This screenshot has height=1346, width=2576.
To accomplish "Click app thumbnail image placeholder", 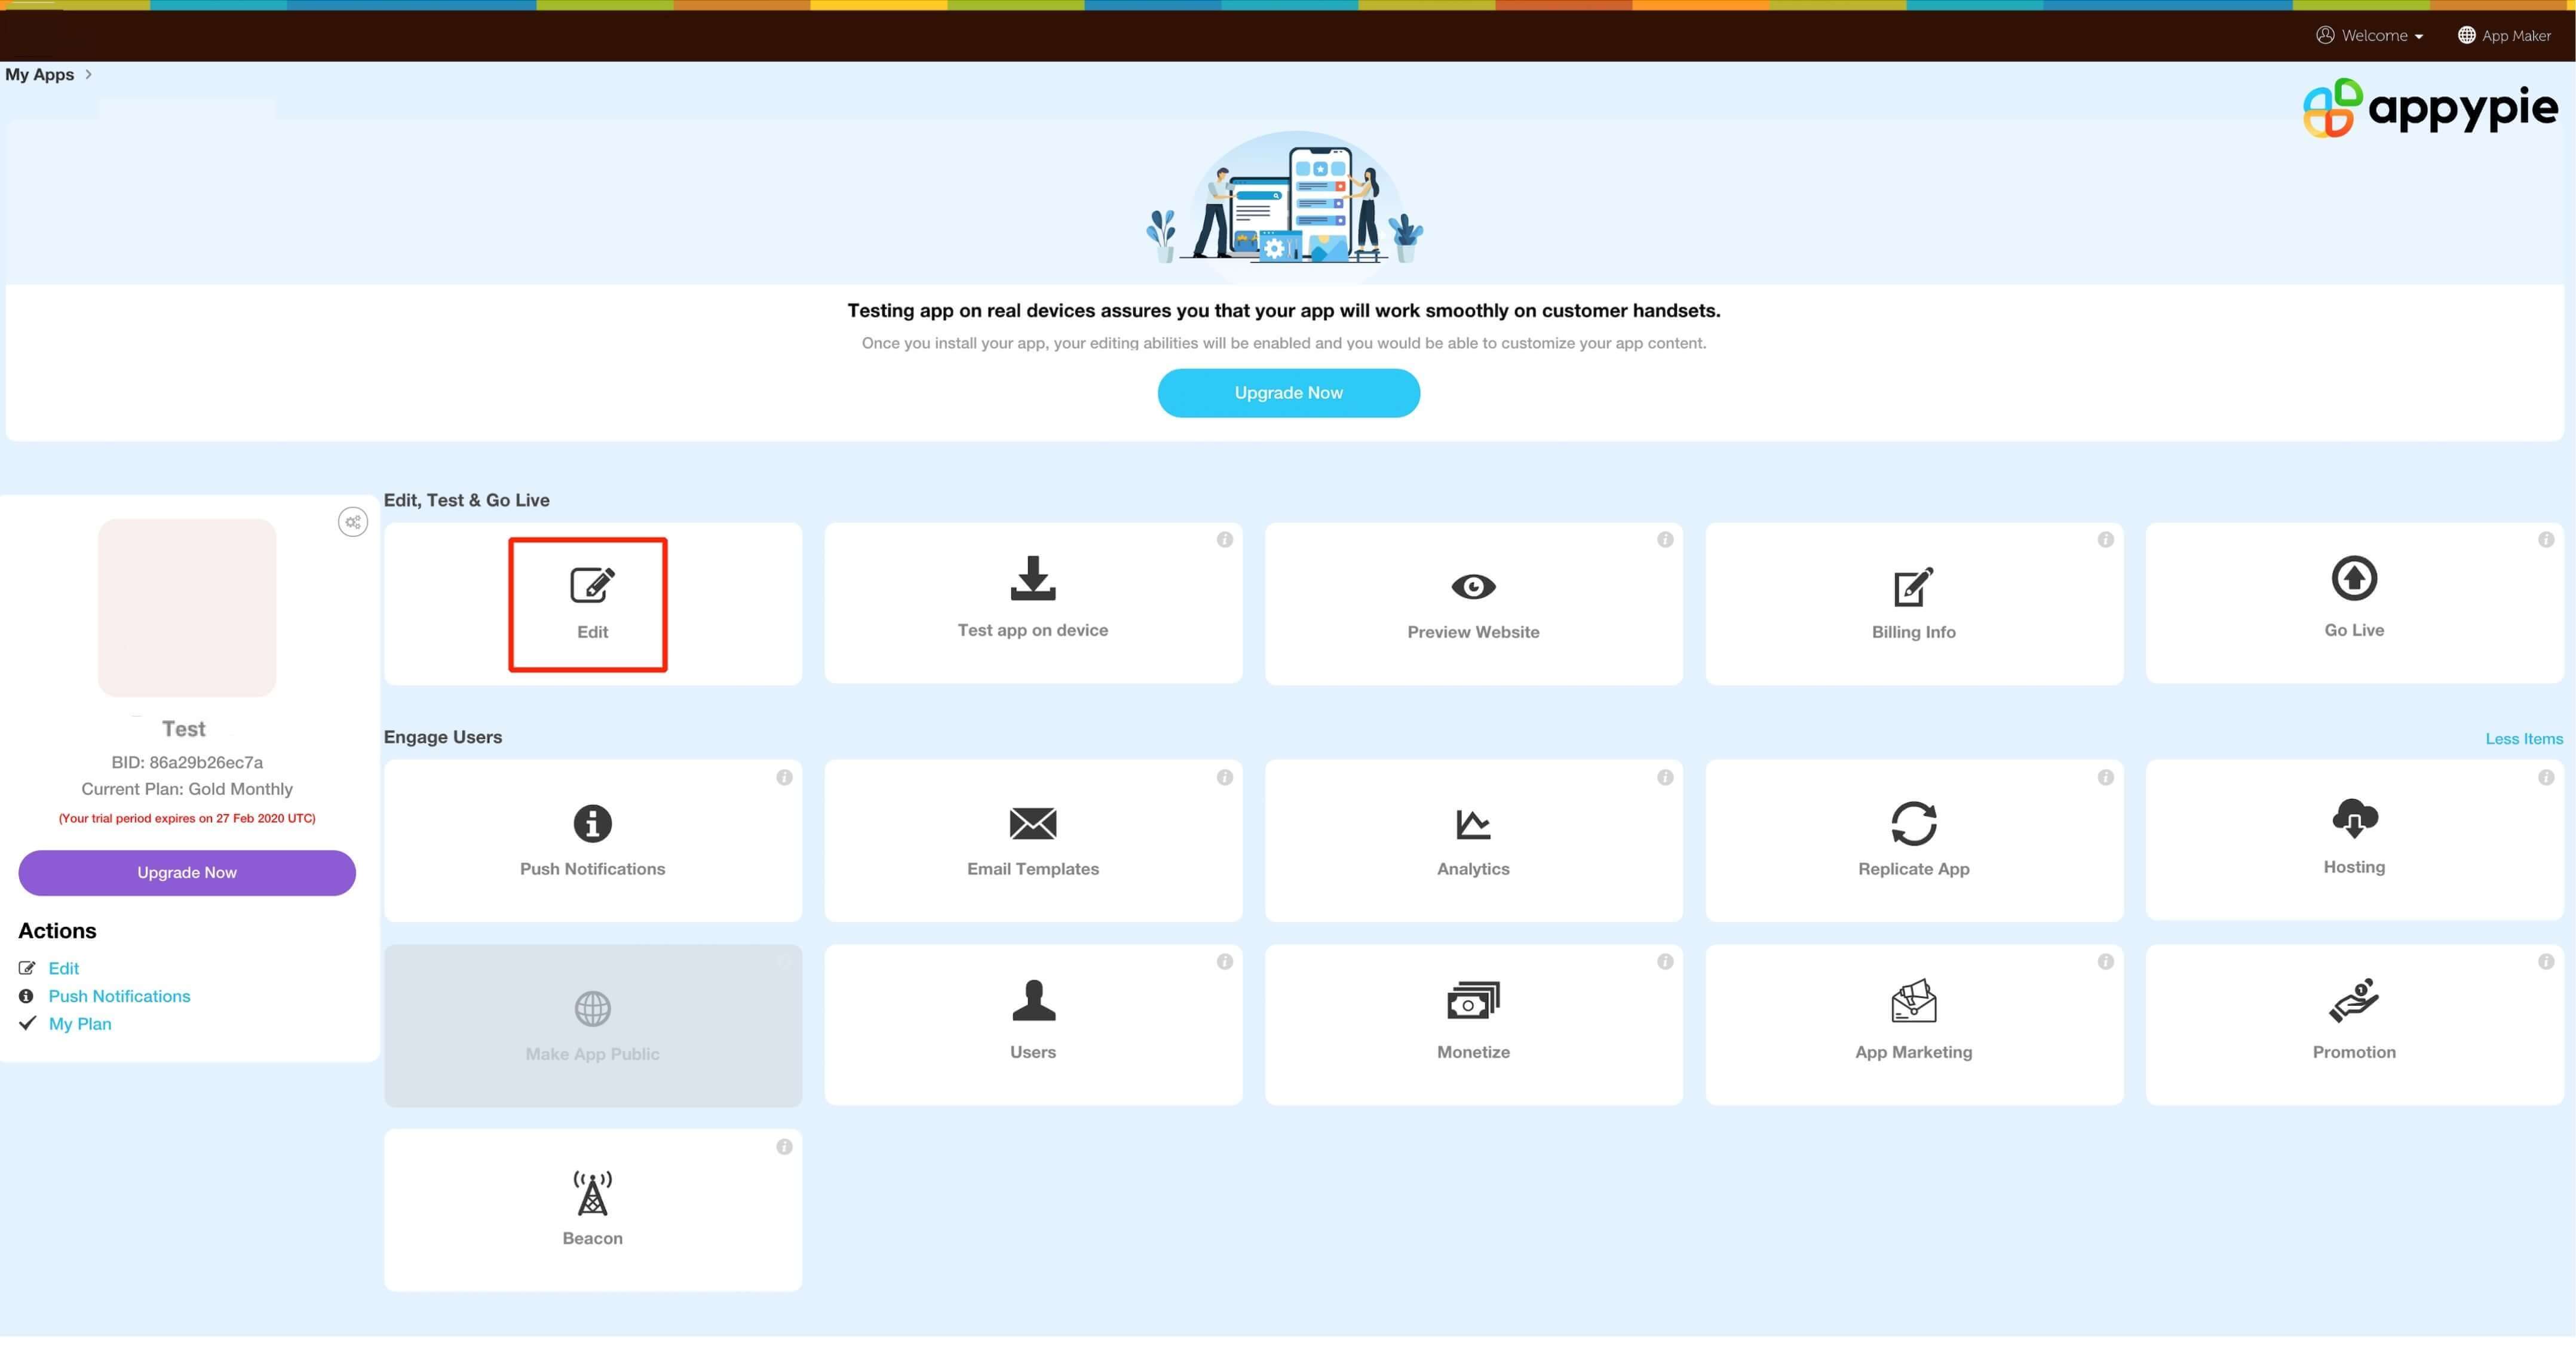I will point(186,607).
